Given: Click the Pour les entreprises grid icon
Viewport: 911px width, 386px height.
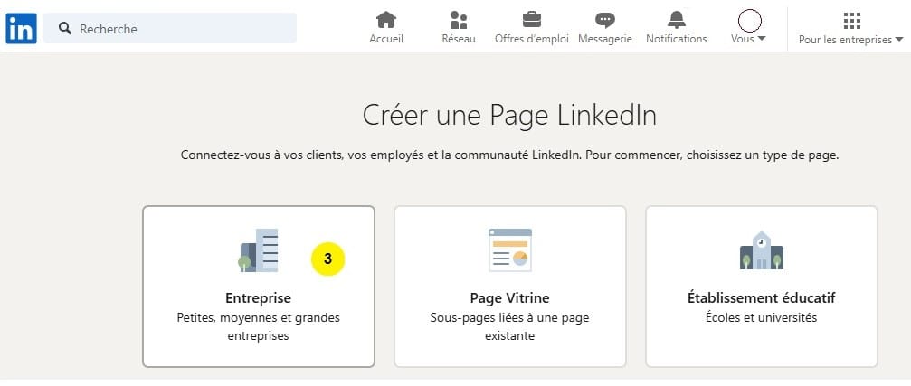Looking at the screenshot, I should [851, 20].
